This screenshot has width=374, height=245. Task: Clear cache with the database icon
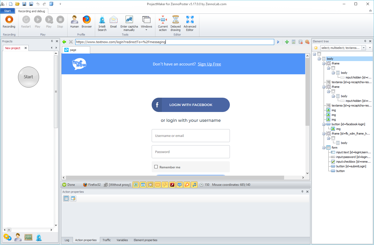(x=301, y=42)
